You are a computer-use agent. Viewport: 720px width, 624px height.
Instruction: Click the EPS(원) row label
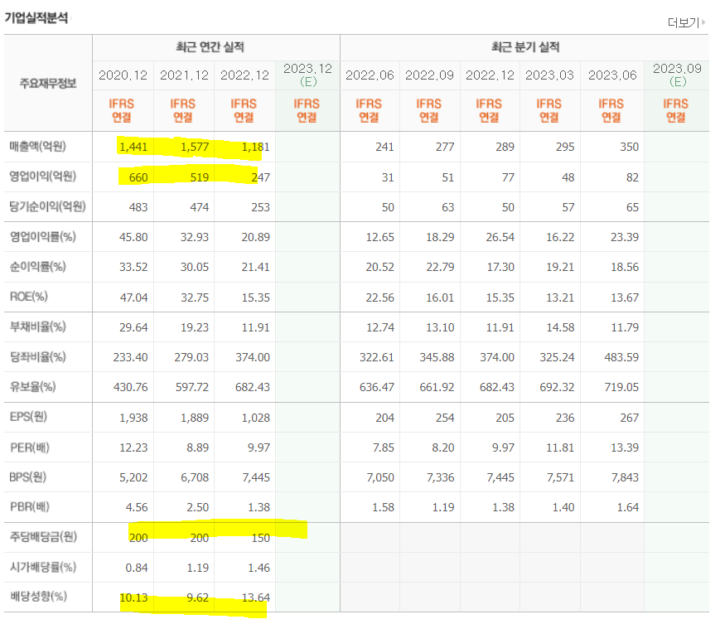coord(28,417)
